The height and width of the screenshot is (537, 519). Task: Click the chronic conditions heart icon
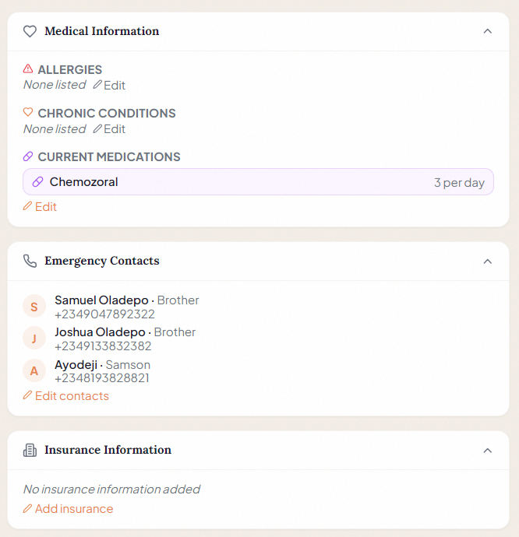28,113
